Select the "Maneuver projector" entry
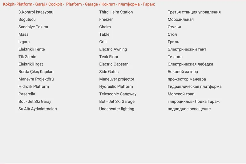The width and height of the screenshot is (246, 164). [x=117, y=79]
